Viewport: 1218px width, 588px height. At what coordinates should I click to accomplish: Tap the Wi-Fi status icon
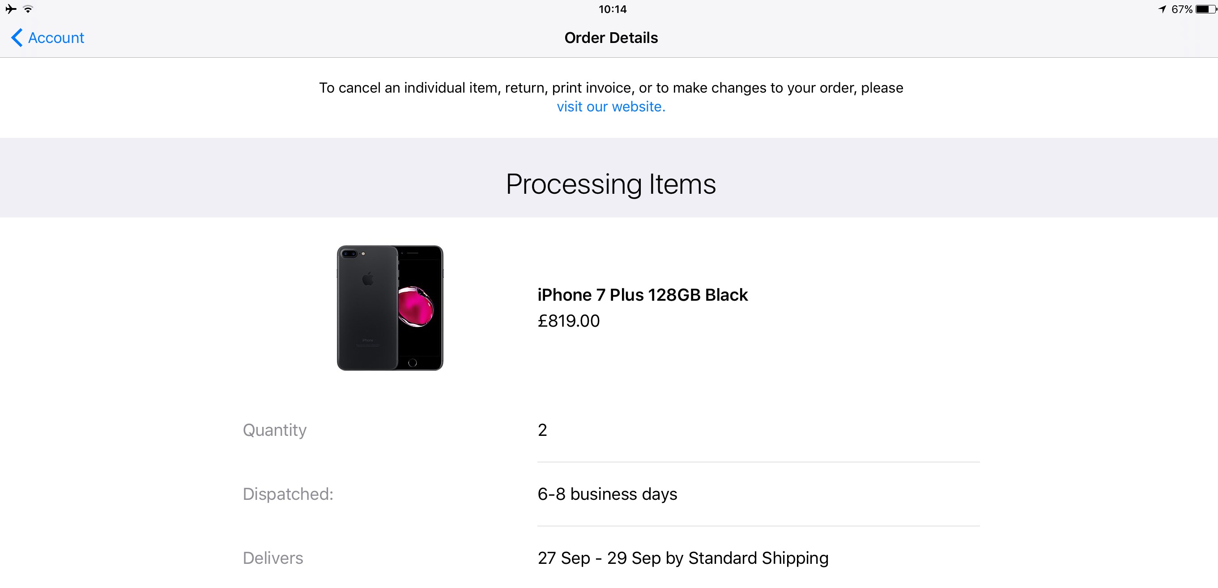(x=28, y=9)
